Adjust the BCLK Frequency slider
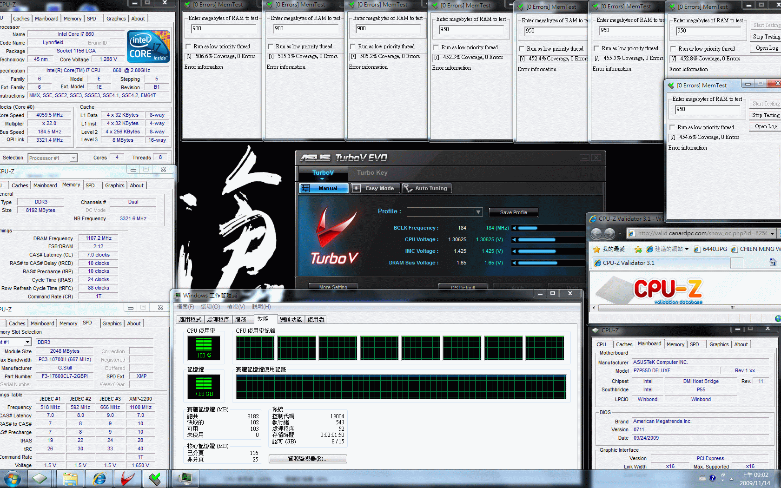 549,228
